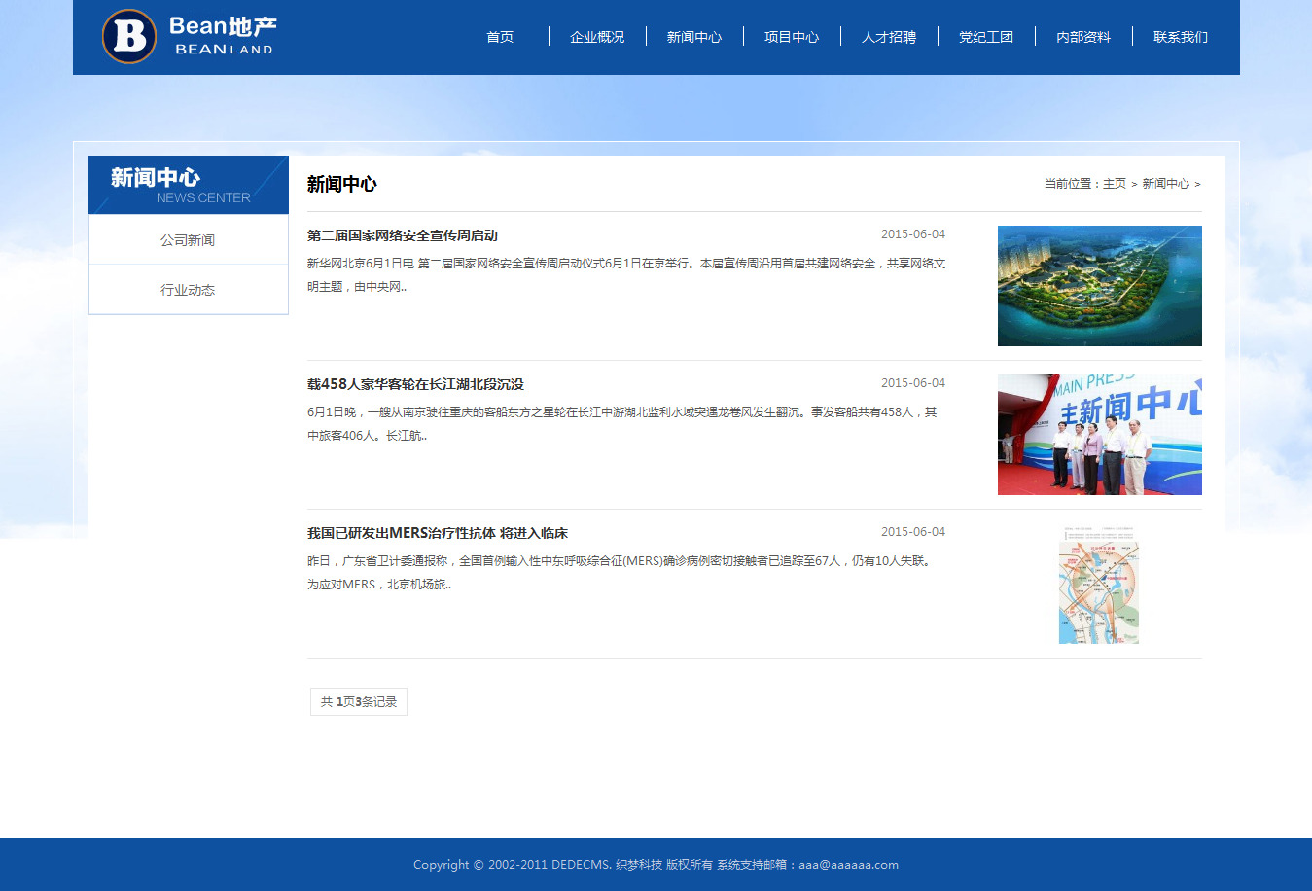The image size is (1312, 891).
Task: Click the map image thumbnail
Action: (x=1099, y=585)
